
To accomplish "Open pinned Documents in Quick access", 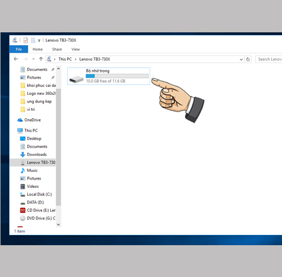I will [37, 69].
